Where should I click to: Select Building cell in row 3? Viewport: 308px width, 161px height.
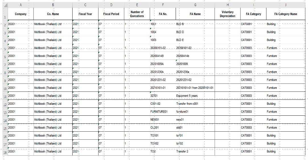[286, 32]
